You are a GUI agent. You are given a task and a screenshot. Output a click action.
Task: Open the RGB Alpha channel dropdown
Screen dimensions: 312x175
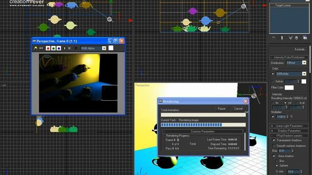[104, 48]
